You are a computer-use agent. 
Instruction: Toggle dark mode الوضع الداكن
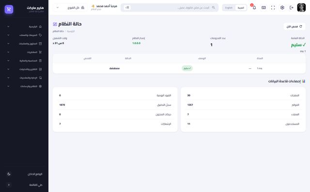pyautogui.click(x=24, y=174)
